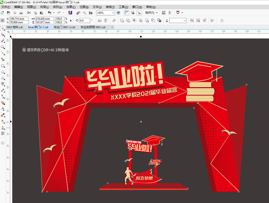Click the Align and Distribute icon

213,21
